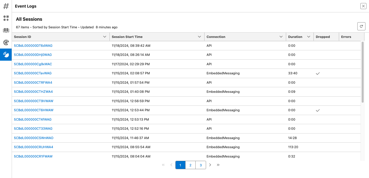Viewport: 369px width, 178px height.
Task: Click the Connection column header
Action: pyautogui.click(x=216, y=37)
